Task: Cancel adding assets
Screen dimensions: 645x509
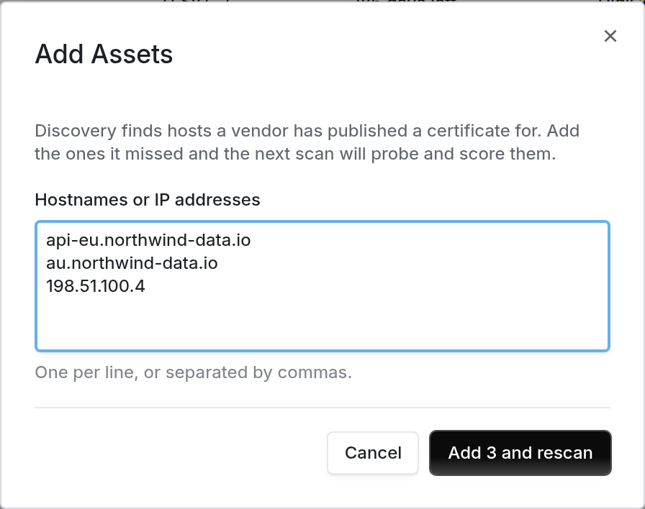Action: (x=373, y=453)
